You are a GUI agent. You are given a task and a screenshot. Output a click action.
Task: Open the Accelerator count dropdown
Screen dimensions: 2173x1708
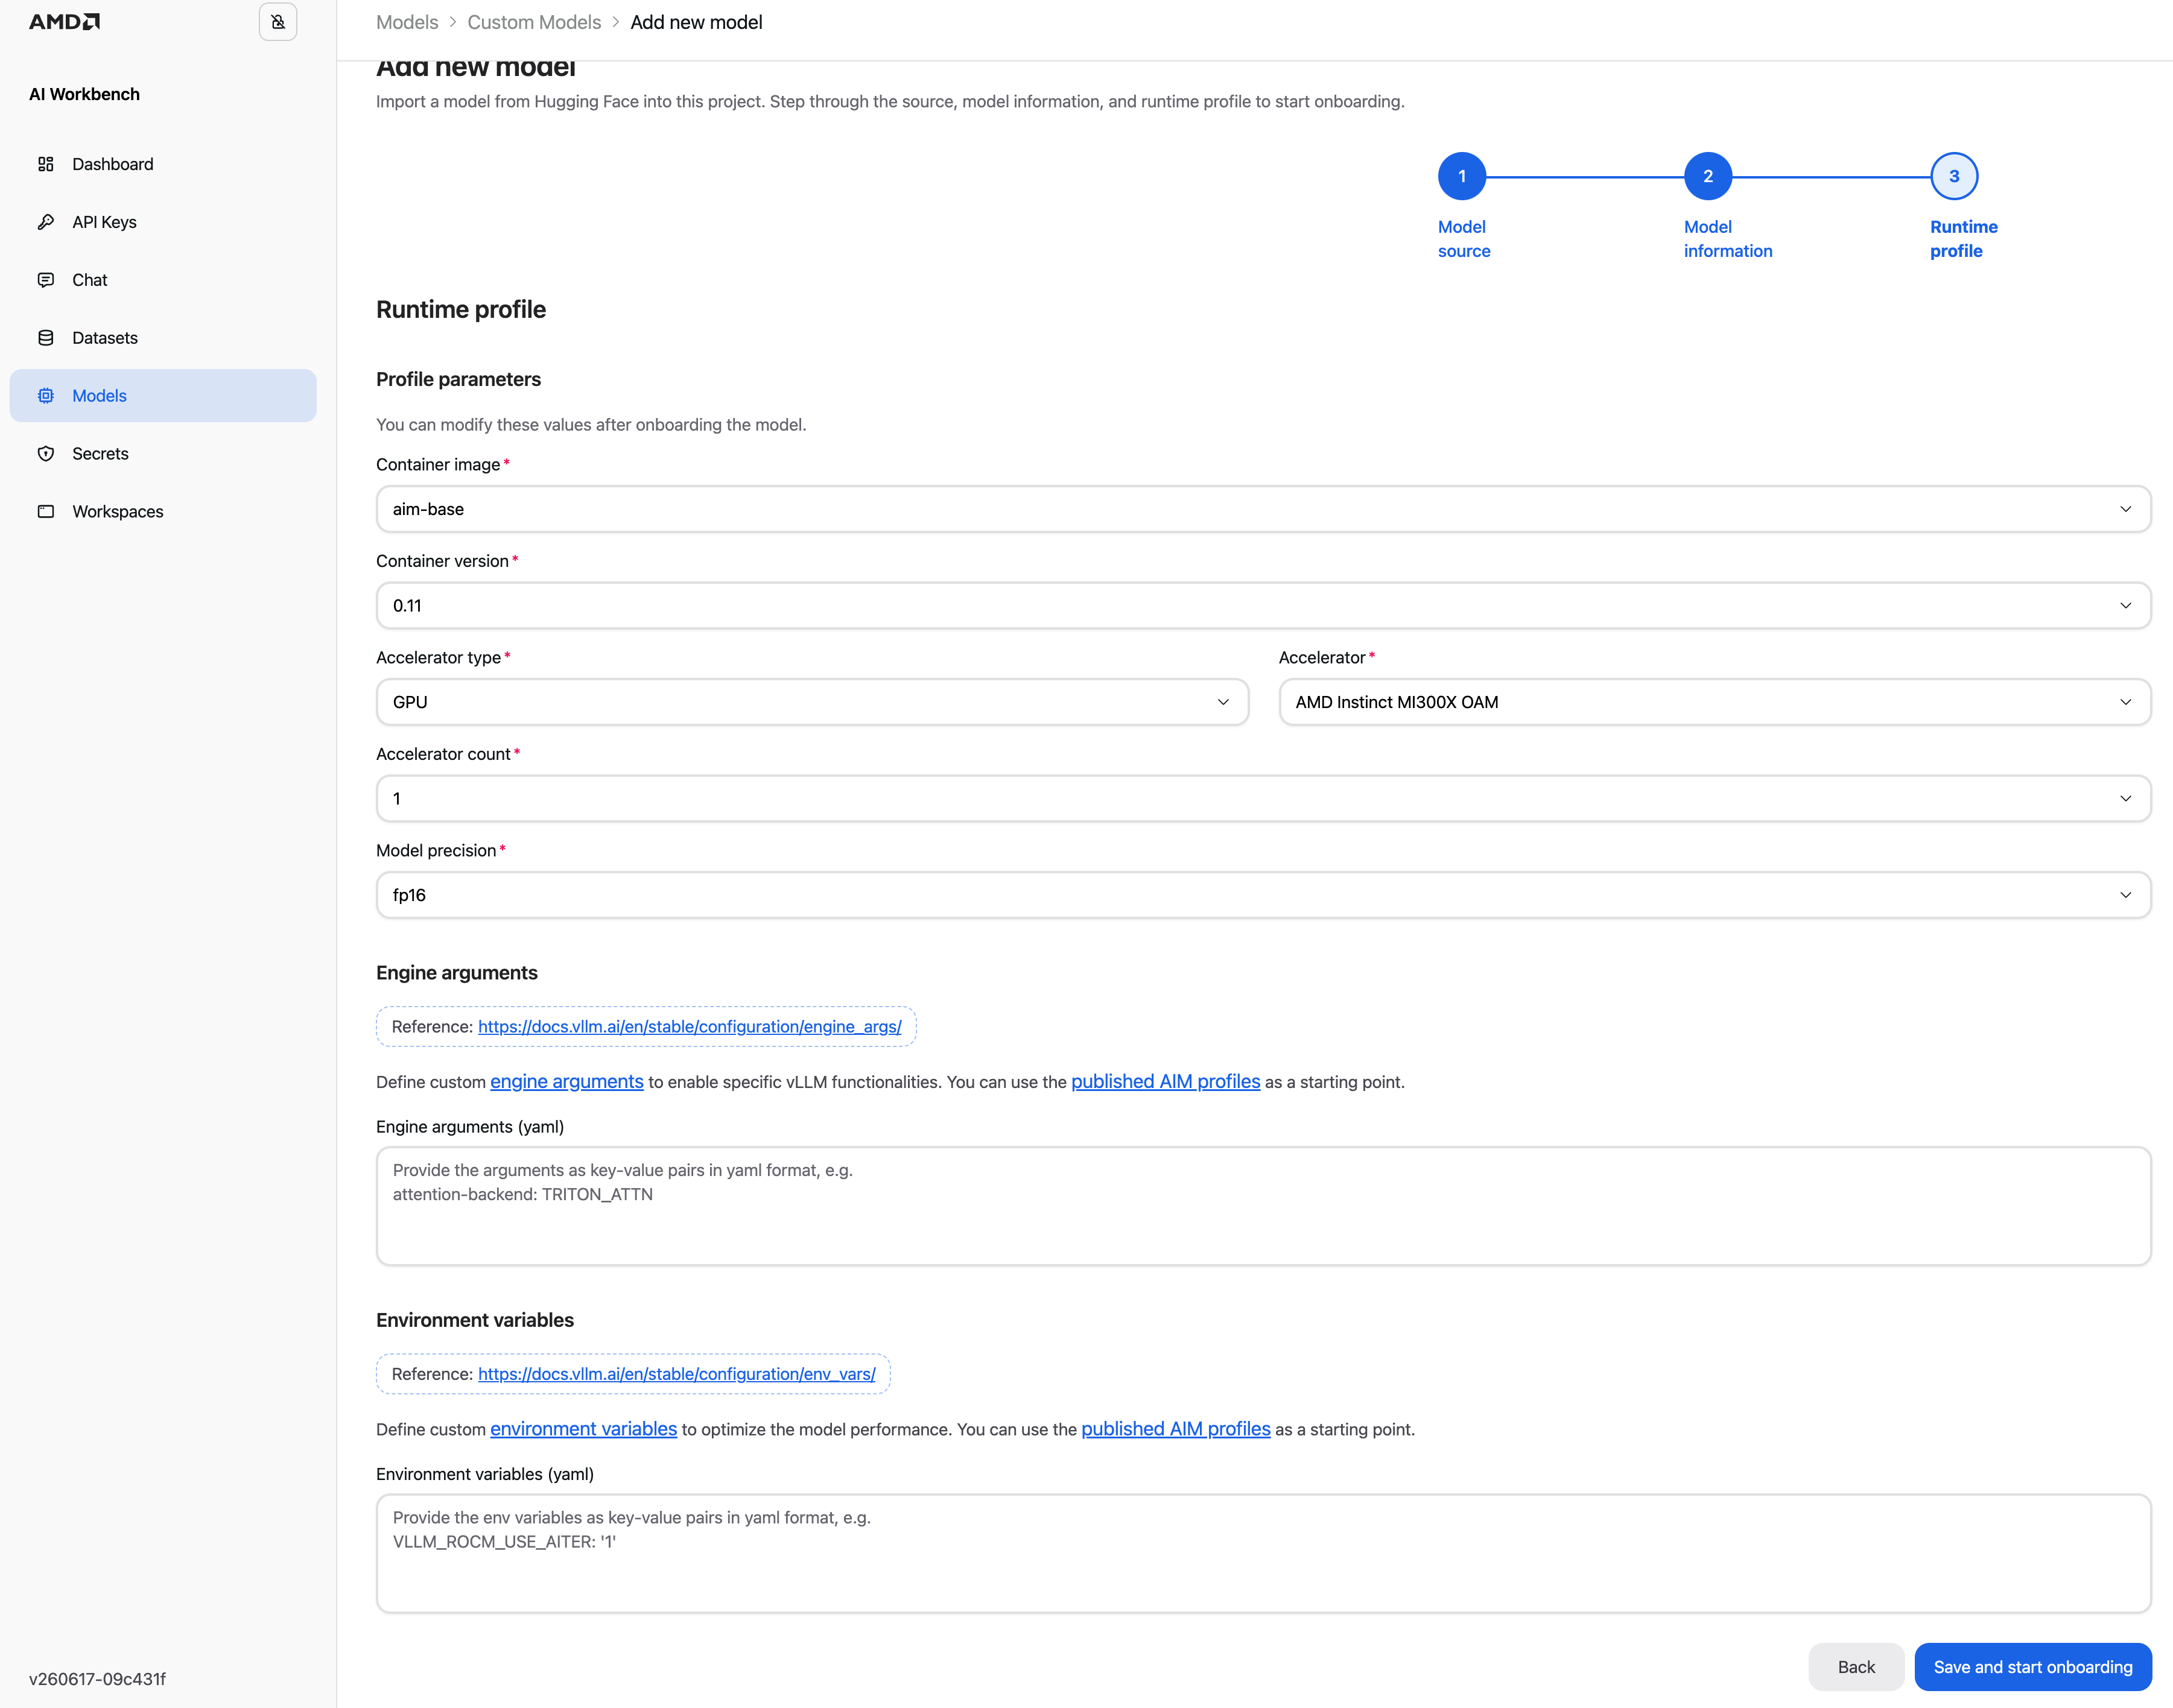point(1263,799)
